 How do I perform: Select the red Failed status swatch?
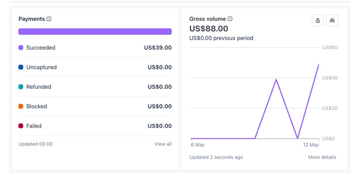point(21,126)
